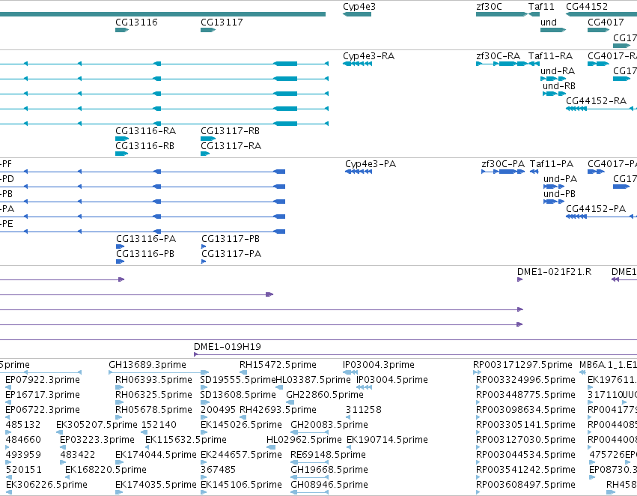This screenshot has height=496, width=637.
Task: Click transcript CG13116-RB
Action: tap(144, 146)
